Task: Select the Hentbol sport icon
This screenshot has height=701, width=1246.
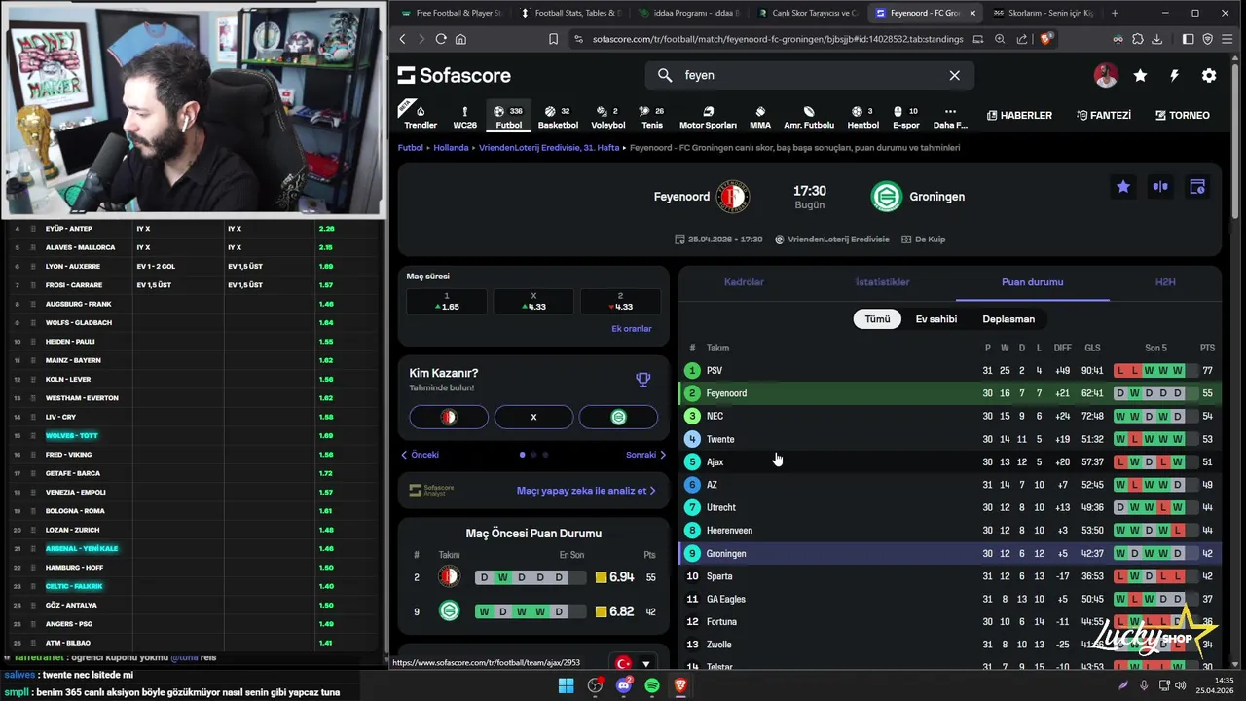Action: [862, 117]
